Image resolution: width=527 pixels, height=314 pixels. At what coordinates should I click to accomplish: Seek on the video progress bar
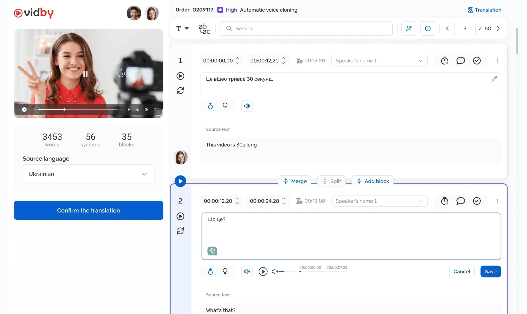point(77,109)
